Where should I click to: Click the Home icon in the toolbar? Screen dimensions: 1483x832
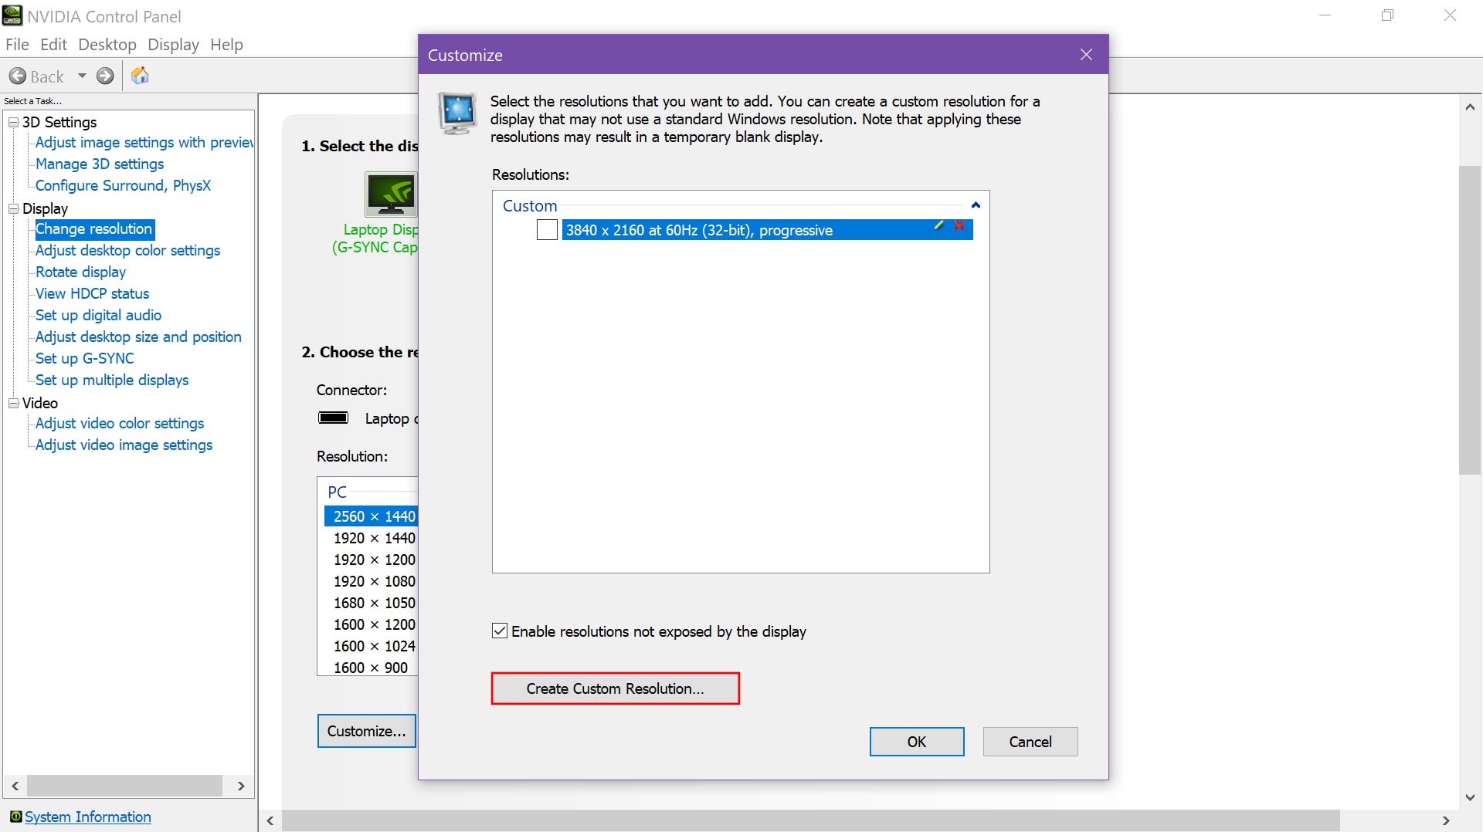(x=140, y=76)
